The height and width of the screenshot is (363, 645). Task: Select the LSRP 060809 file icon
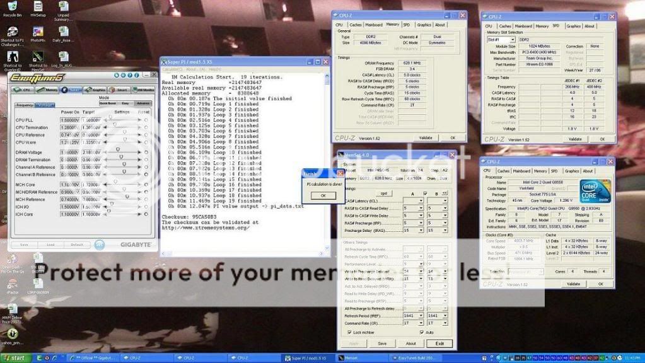click(x=38, y=286)
